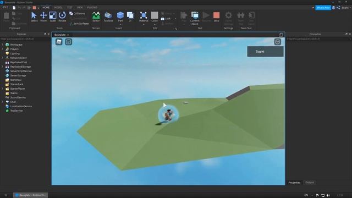Image resolution: width=352 pixels, height=198 pixels.
Task: Open the Roblox menu icon in viewport
Action: [x=59, y=42]
